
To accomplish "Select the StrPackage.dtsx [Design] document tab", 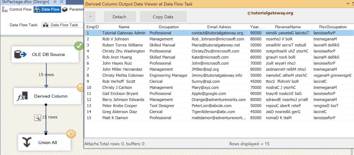I will pyautogui.click(x=25, y=2).
